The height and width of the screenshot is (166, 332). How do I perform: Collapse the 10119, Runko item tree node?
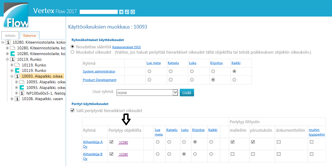7,60
